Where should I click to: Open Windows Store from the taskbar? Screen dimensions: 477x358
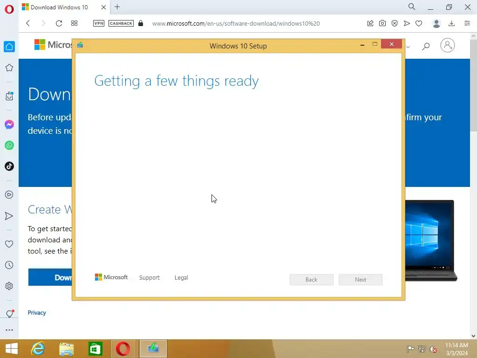tap(95, 349)
